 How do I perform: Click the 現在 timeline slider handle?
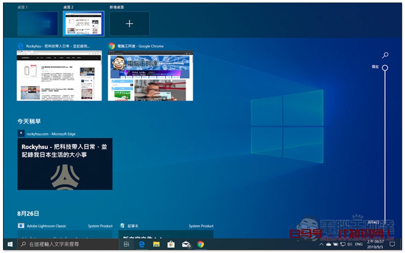coord(385,67)
